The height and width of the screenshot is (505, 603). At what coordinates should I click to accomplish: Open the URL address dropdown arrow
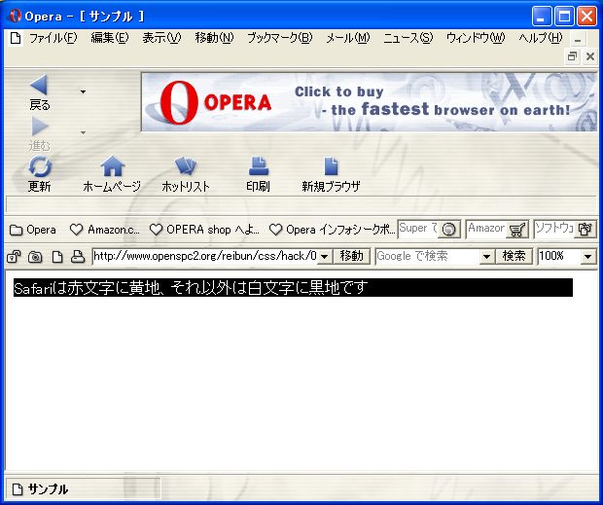[x=325, y=256]
